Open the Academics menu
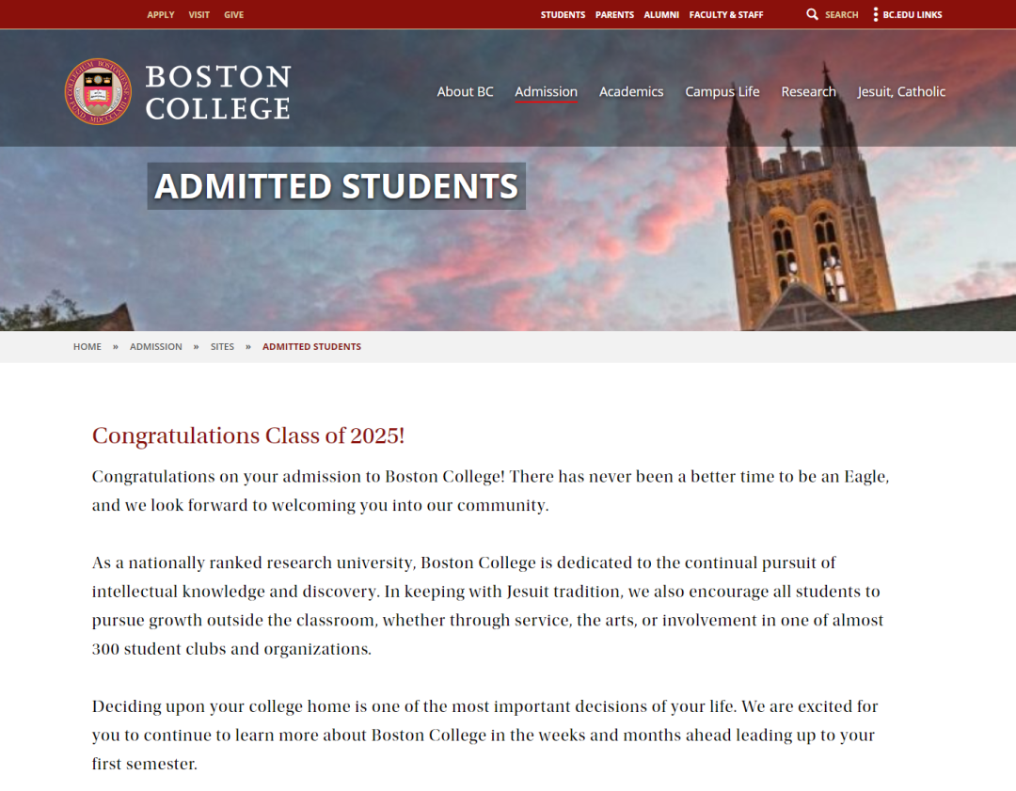 631,91
